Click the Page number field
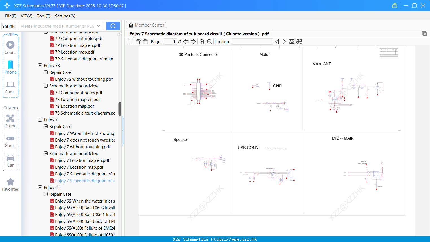 [170, 42]
